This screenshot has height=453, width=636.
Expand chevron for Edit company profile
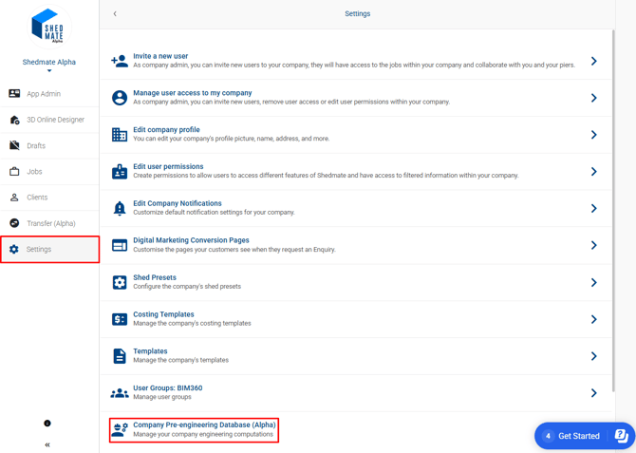(594, 134)
